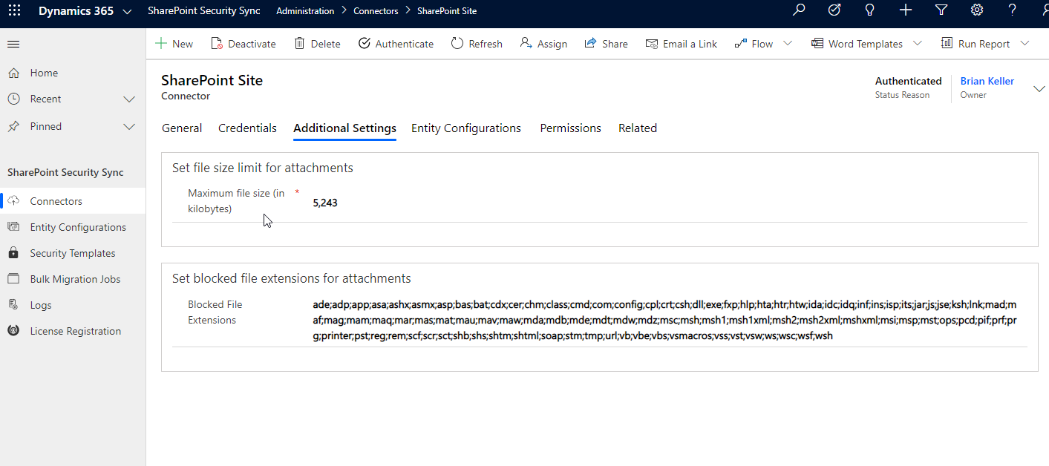Click Refresh in the command bar
Image resolution: width=1049 pixels, height=466 pixels.
tap(477, 44)
